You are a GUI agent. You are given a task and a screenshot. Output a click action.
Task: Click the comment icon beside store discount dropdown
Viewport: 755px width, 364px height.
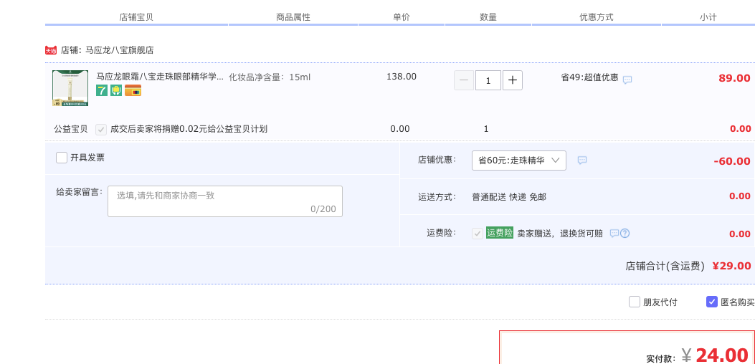(582, 161)
